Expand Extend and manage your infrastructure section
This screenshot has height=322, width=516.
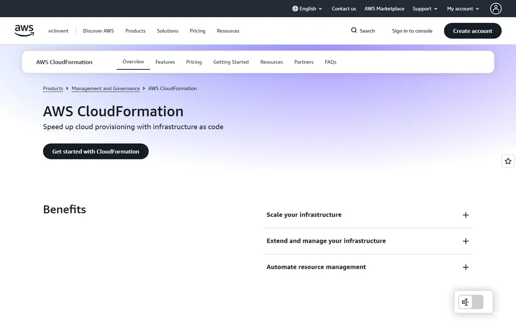pos(368,241)
